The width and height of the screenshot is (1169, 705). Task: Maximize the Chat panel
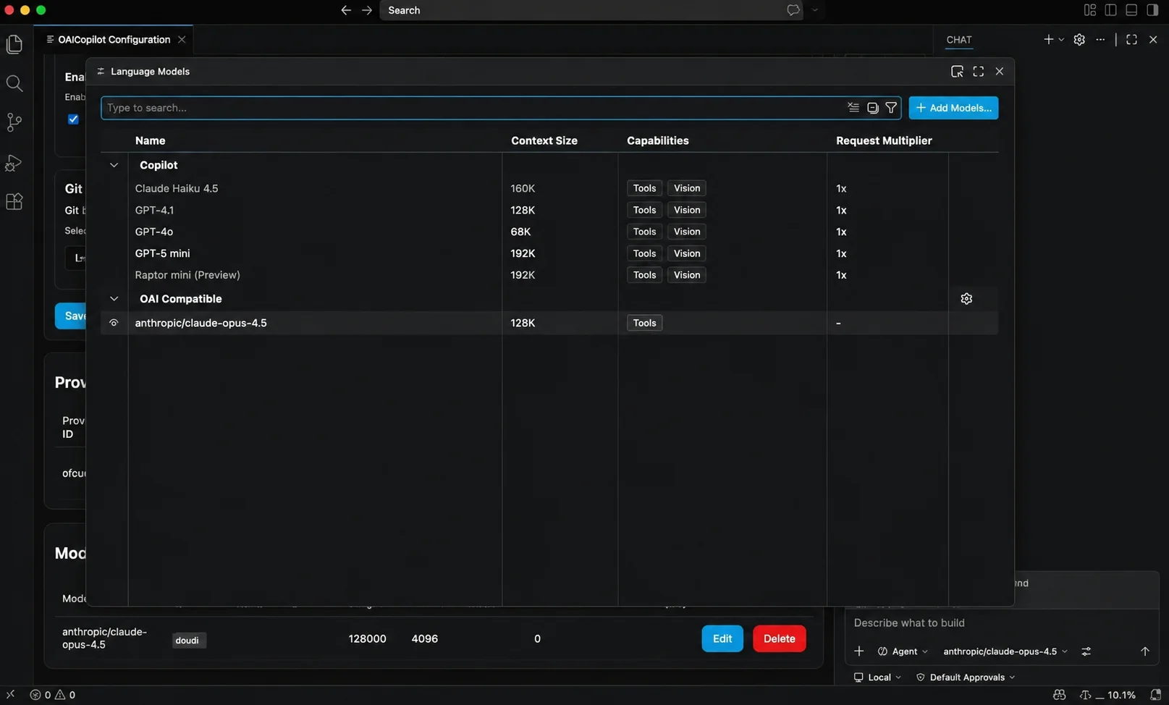coord(1132,40)
